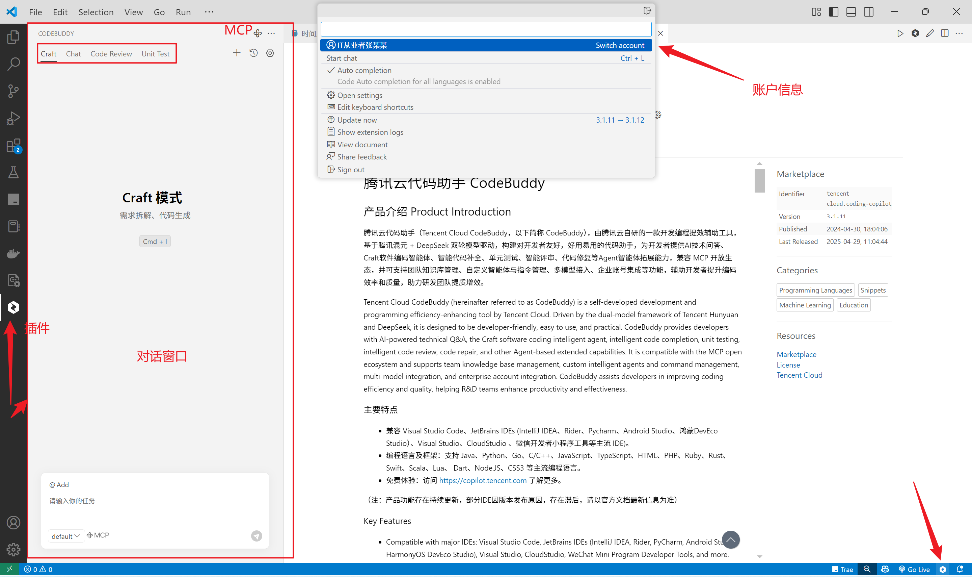Open CodeBuddy panel more actions
The width and height of the screenshot is (972, 577).
point(271,33)
